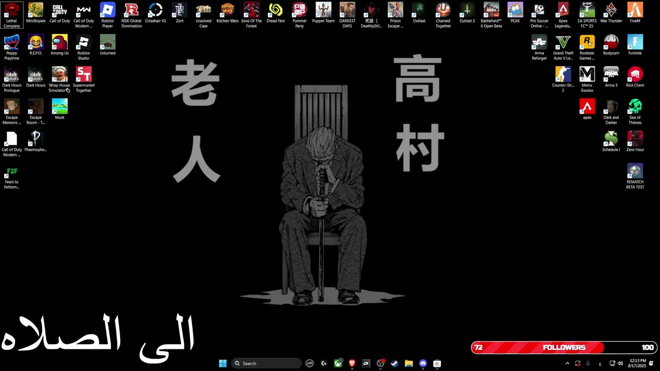Open the volume control in tray
This screenshot has width=660, height=371.
pyautogui.click(x=620, y=363)
